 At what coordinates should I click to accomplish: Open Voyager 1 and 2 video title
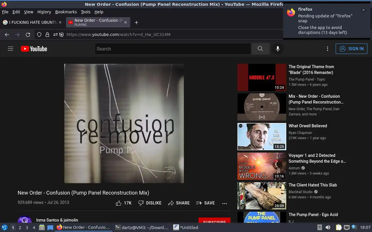click(317, 158)
